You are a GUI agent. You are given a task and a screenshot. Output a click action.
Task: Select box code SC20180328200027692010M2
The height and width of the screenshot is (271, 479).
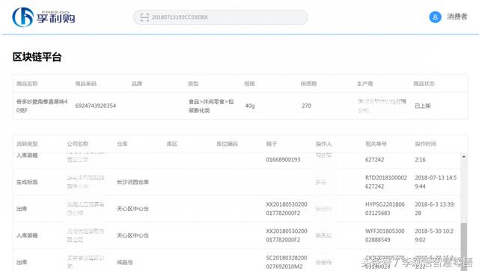pyautogui.click(x=287, y=262)
